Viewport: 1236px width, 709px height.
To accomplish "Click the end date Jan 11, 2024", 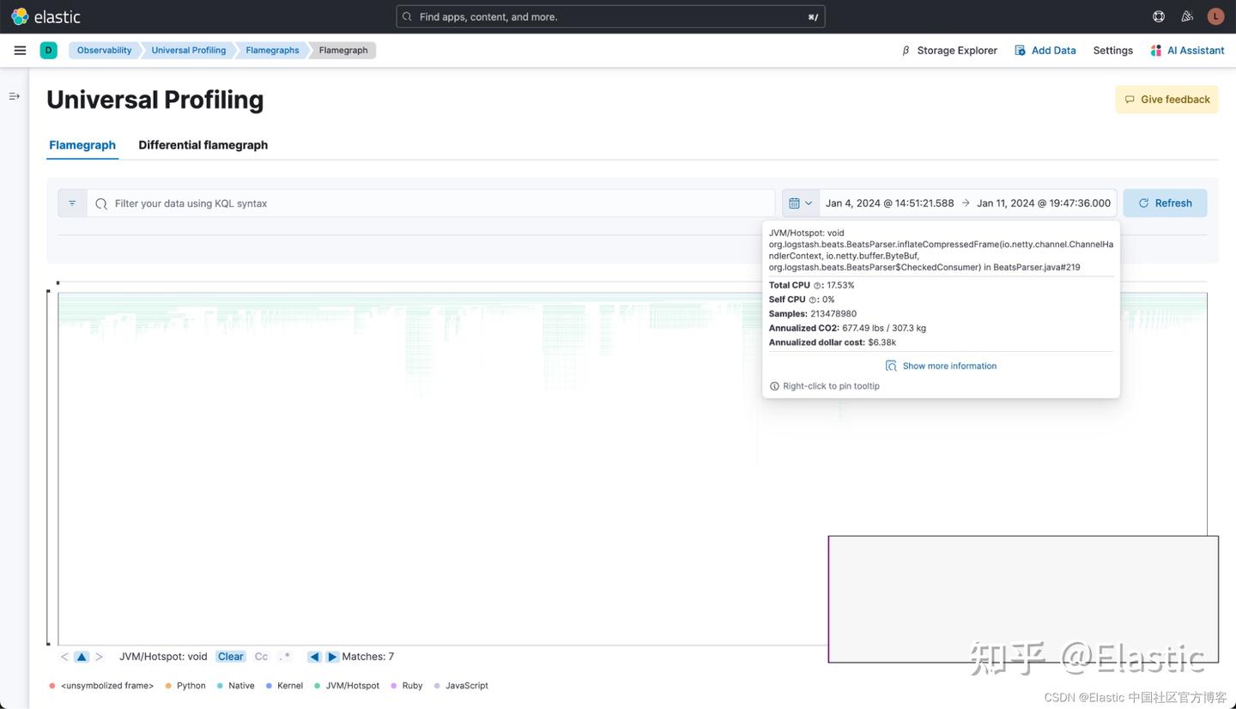I will [x=1044, y=203].
